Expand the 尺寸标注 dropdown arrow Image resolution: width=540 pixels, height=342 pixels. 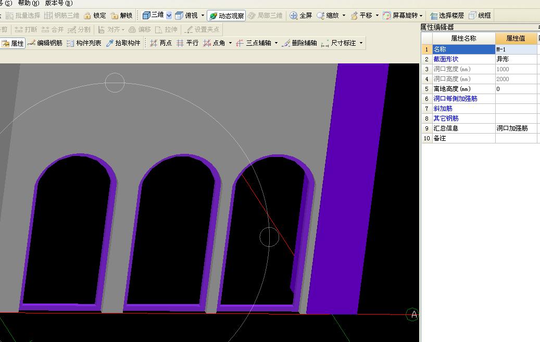click(x=361, y=43)
